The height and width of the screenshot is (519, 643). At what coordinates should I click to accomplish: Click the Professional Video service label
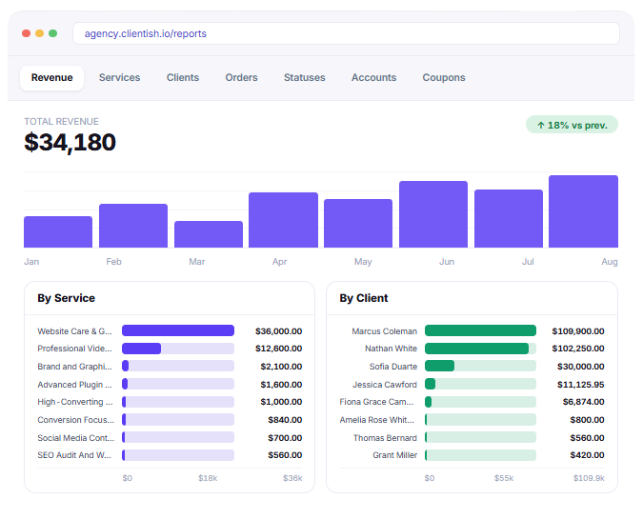[74, 349]
